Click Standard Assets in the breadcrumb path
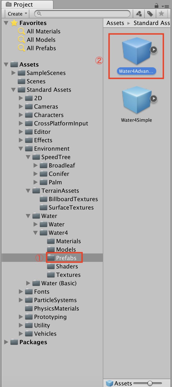172x387 pixels. 152,23
